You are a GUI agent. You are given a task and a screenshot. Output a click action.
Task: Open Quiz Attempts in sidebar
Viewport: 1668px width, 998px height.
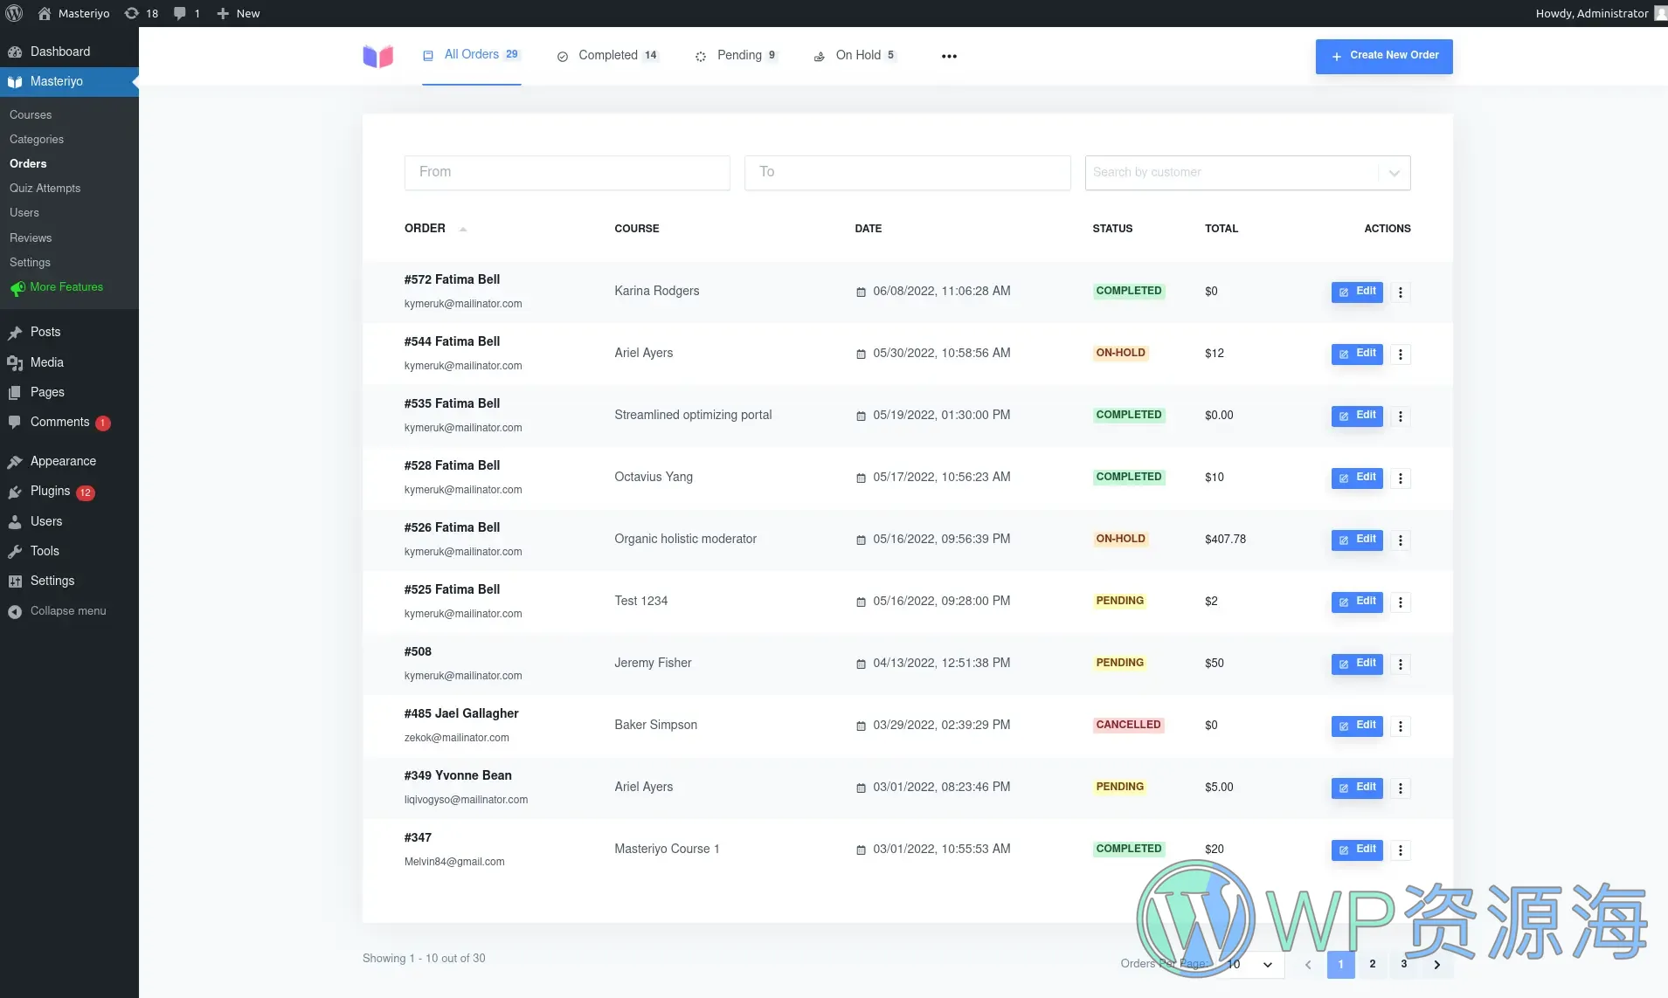click(x=45, y=189)
